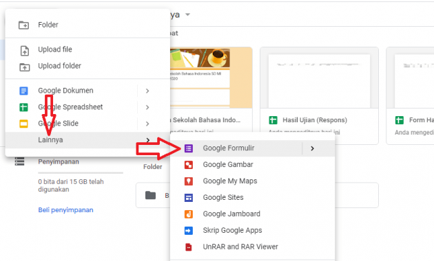Click the Upload folder icon
The image size is (434, 261).
point(24,67)
